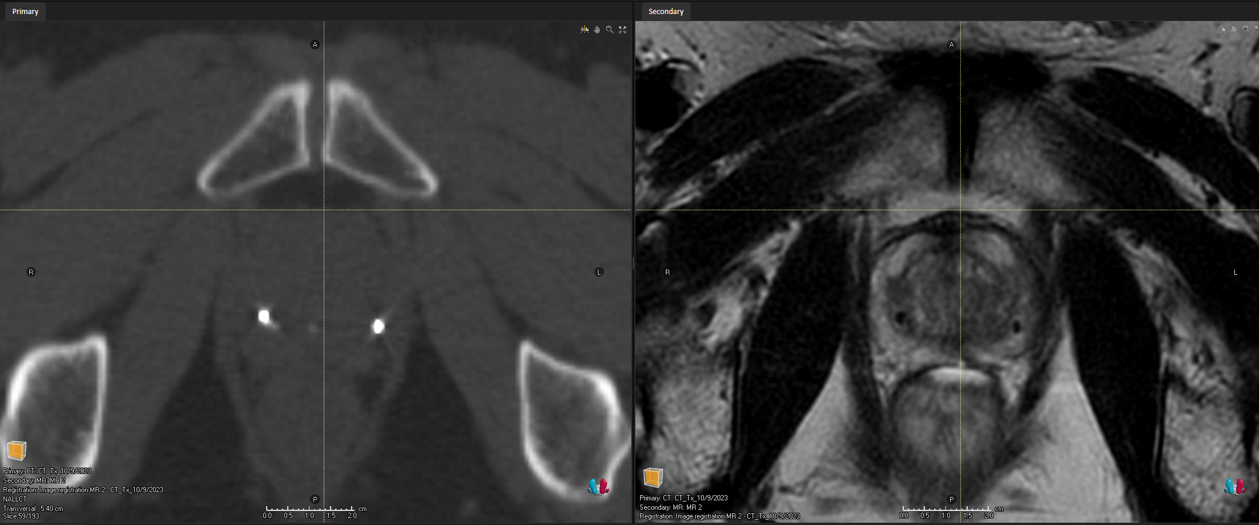Viewport: 1259px width, 525px height.
Task: Click patient position figure icon in Secondary view
Action: (1234, 486)
